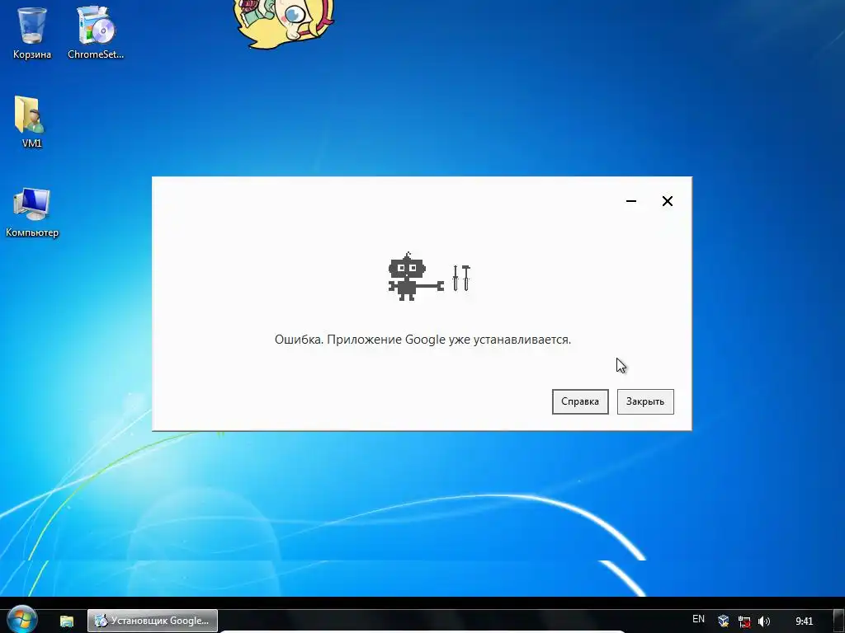Click the VirtualBox cube tray icon
845x633 pixels.
pos(723,621)
